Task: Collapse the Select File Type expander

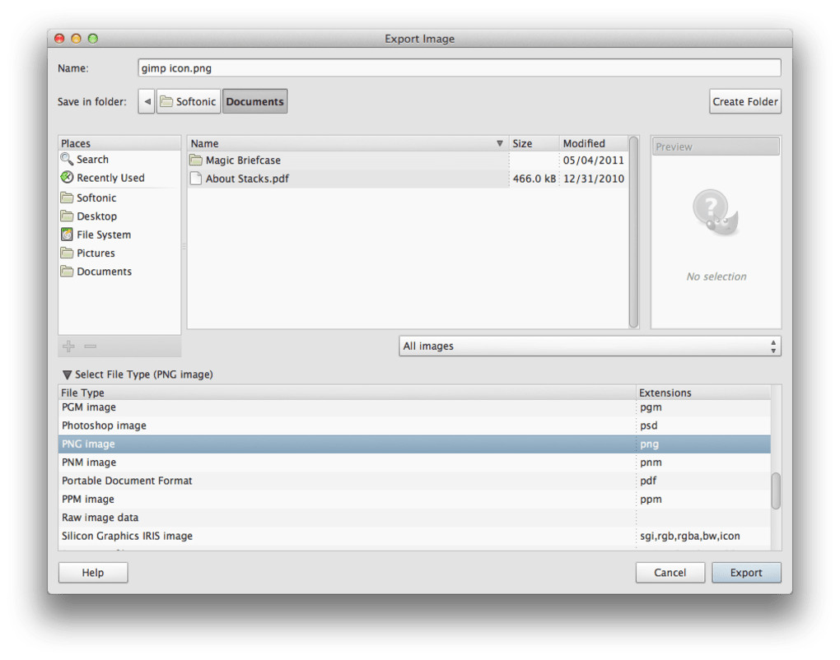Action: click(67, 374)
